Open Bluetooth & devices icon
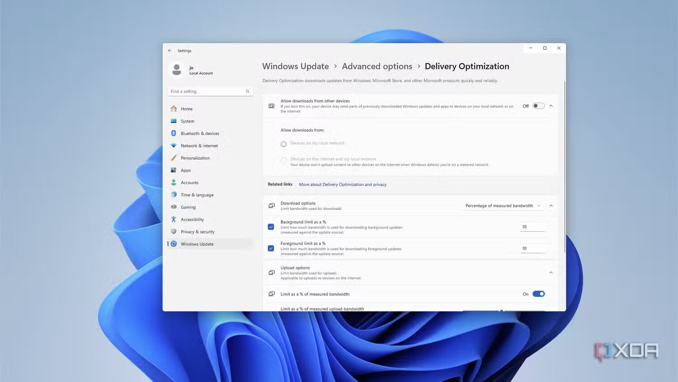 coord(174,133)
